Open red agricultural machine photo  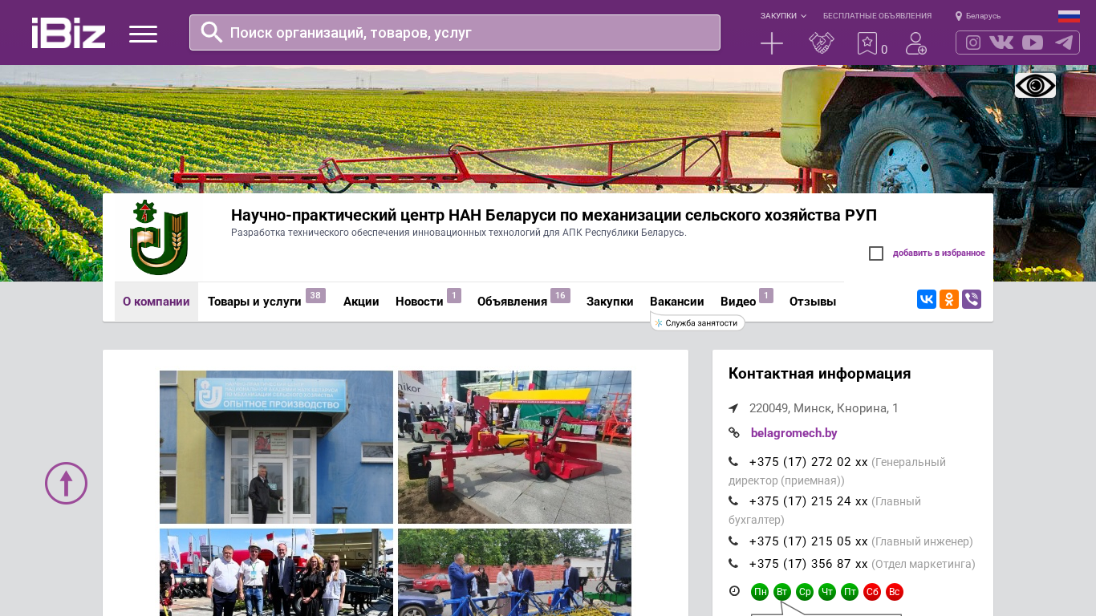(x=514, y=447)
